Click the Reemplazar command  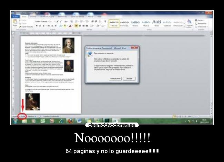click(201, 23)
